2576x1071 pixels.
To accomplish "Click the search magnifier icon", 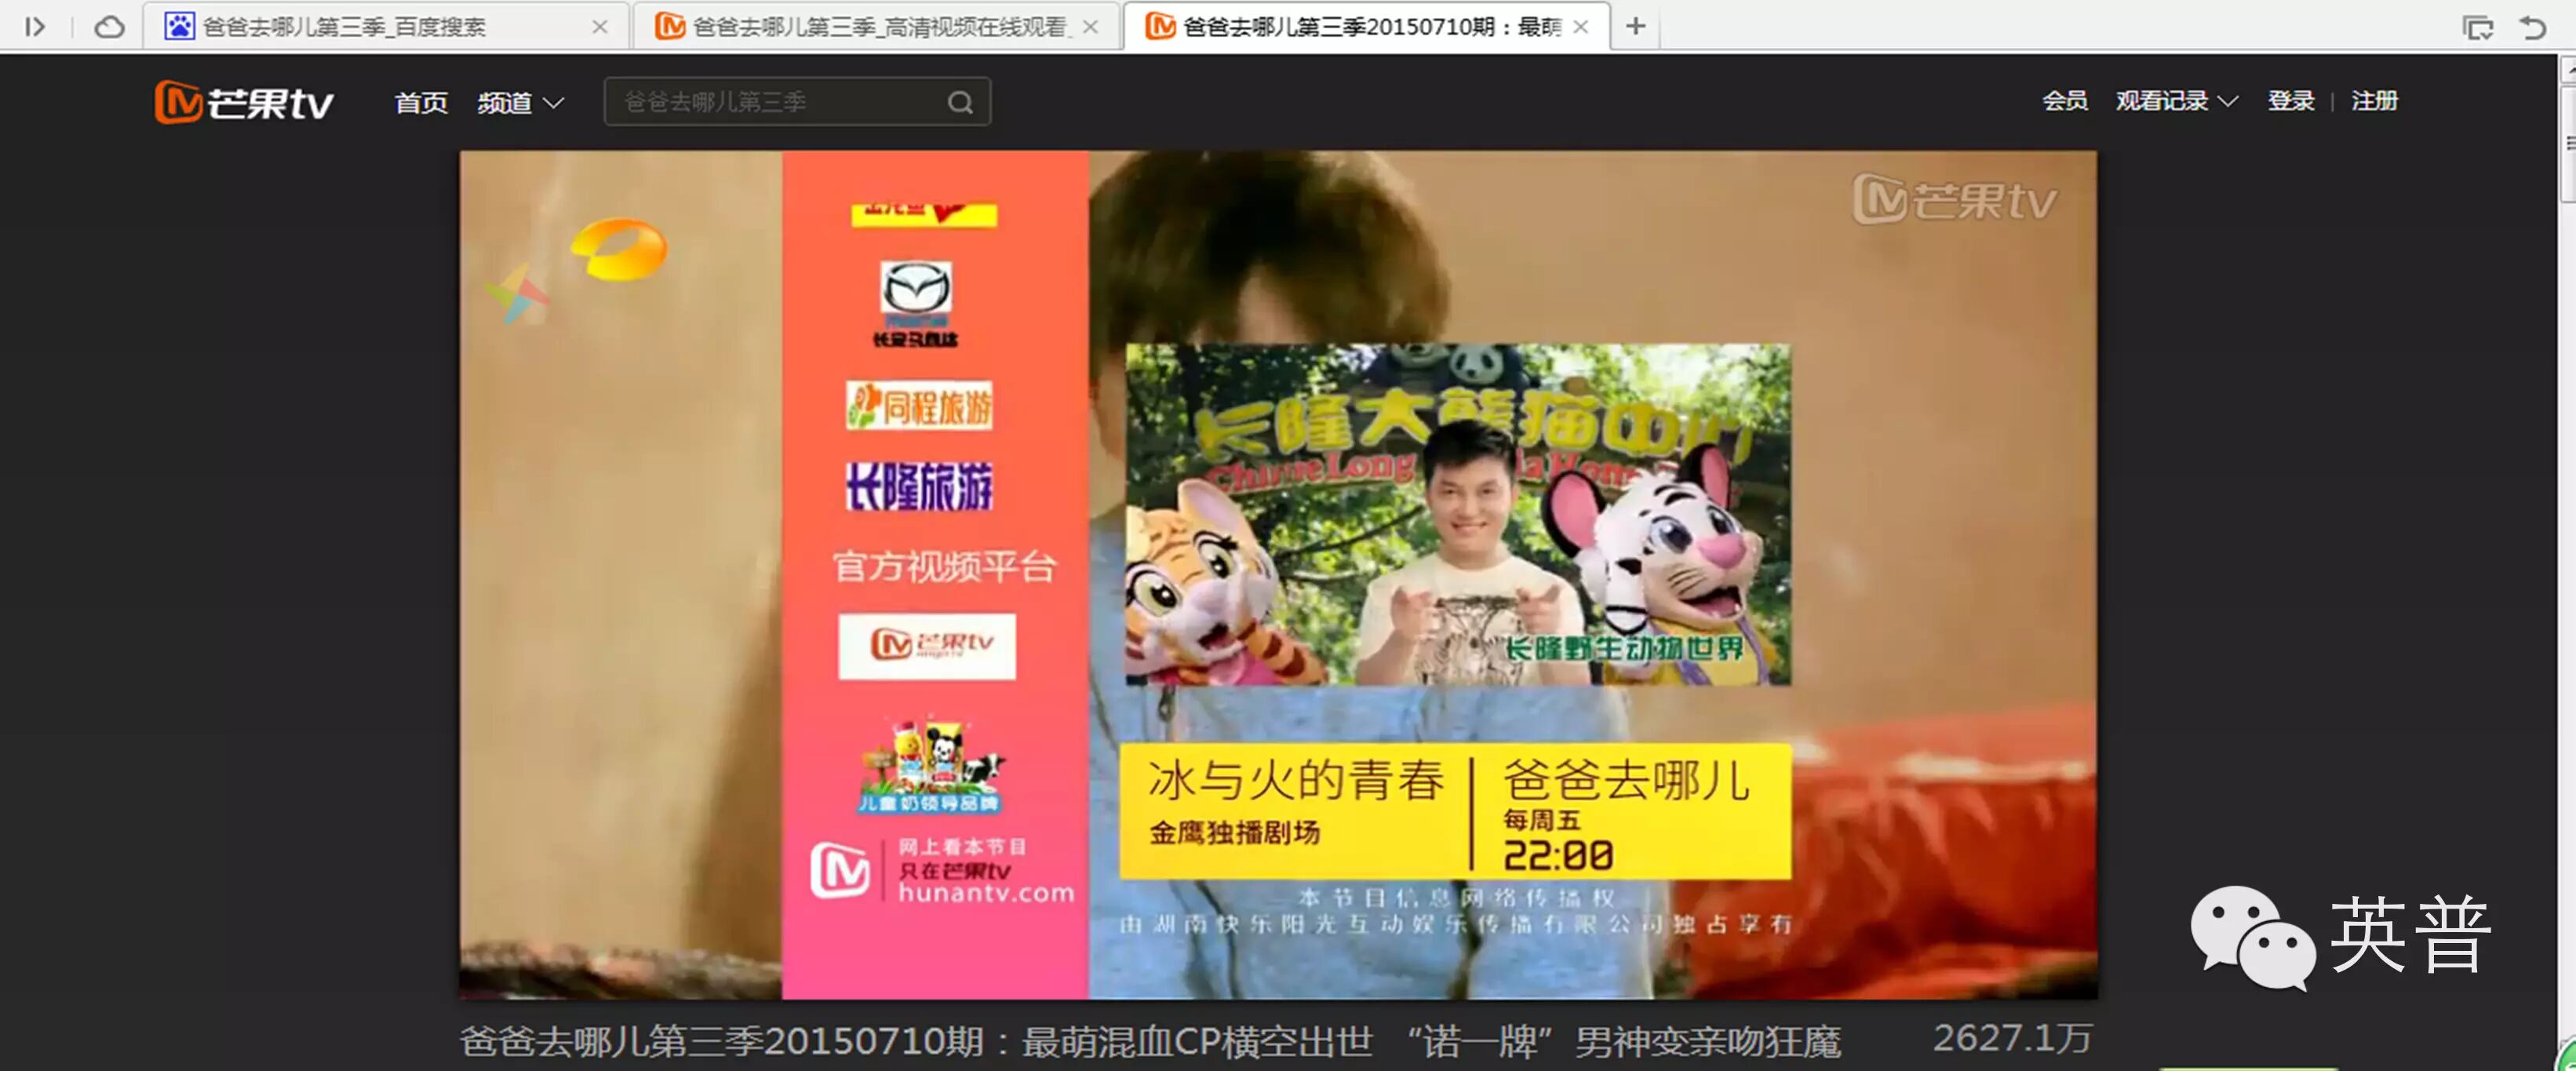I will pyautogui.click(x=960, y=102).
